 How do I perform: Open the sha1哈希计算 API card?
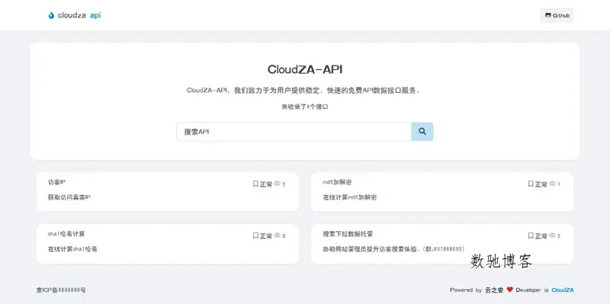coord(168,244)
